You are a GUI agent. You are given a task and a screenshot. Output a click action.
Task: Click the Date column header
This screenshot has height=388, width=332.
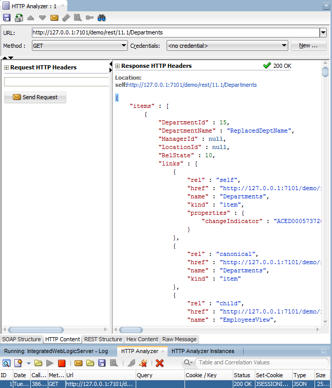click(22, 375)
